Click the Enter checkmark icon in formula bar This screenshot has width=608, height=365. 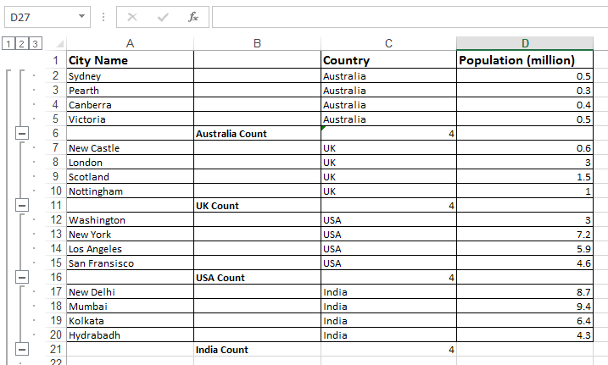coord(163,17)
